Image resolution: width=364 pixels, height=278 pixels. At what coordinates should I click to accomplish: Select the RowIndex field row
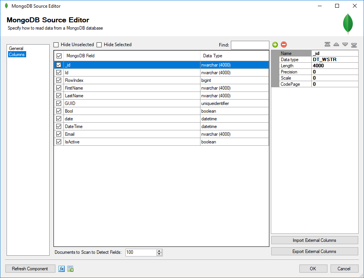[x=161, y=80]
